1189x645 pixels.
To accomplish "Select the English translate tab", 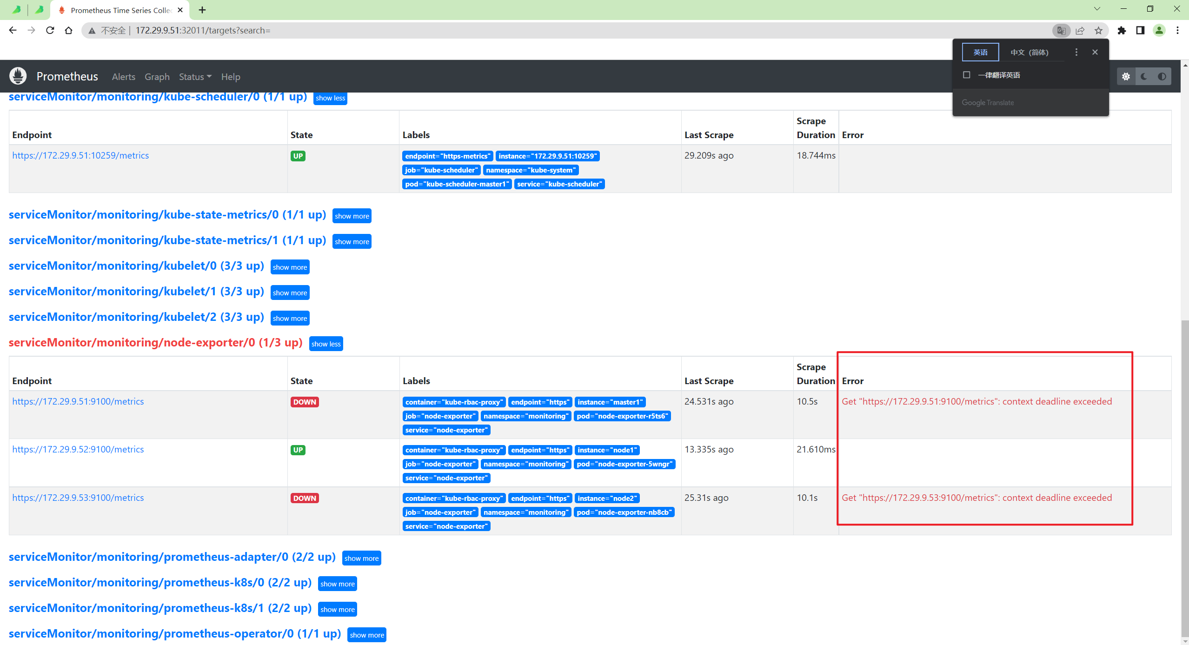I will tap(980, 52).
